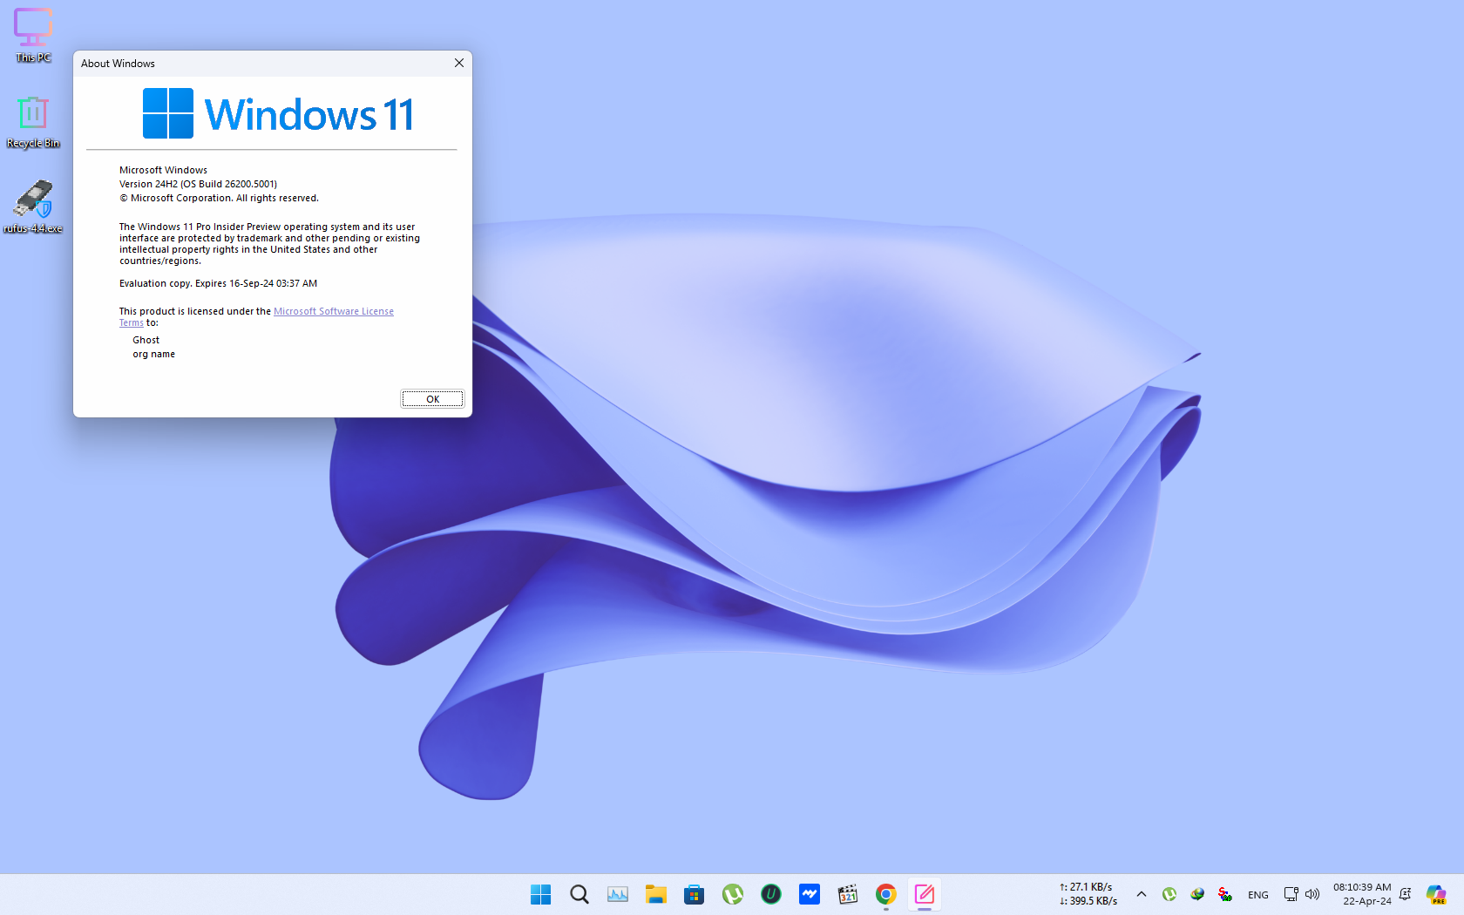The width and height of the screenshot is (1464, 915).
Task: Click the uTorrent tray icon
Action: coord(1169,894)
